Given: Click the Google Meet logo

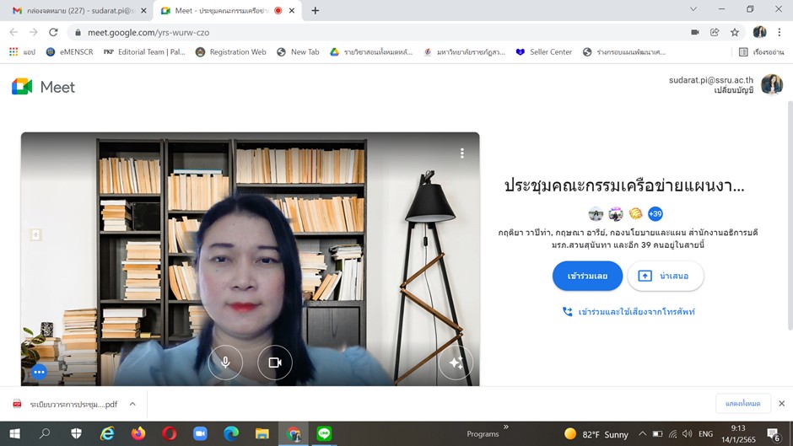Looking at the screenshot, I should (x=44, y=87).
